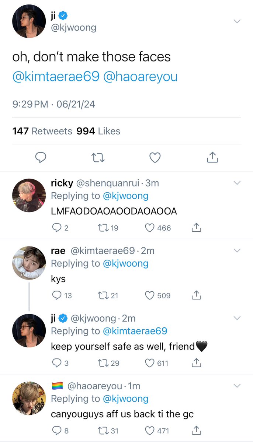Reply to ji's main tweet
253x442 pixels.
pyautogui.click(x=40, y=158)
